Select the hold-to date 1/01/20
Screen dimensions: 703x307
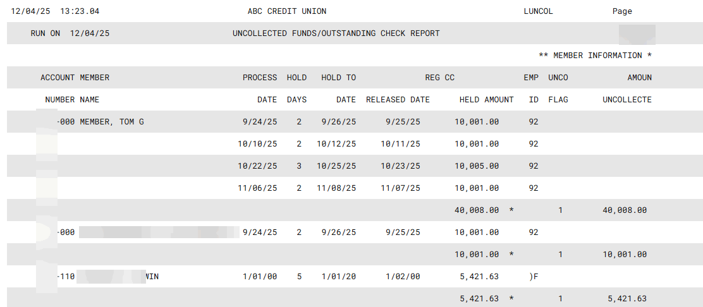click(338, 277)
